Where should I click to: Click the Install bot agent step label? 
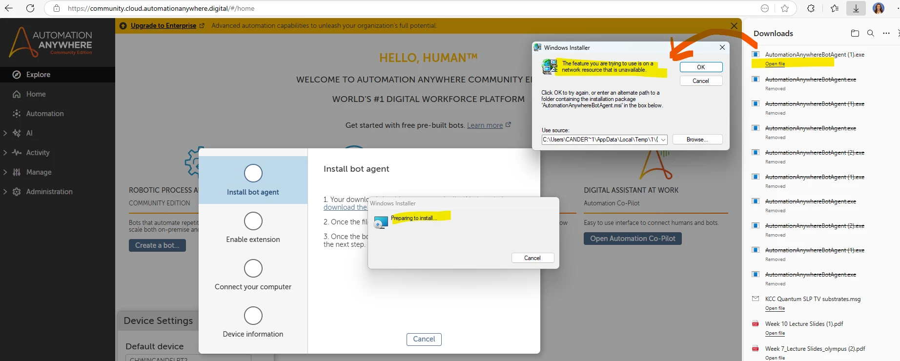253,192
